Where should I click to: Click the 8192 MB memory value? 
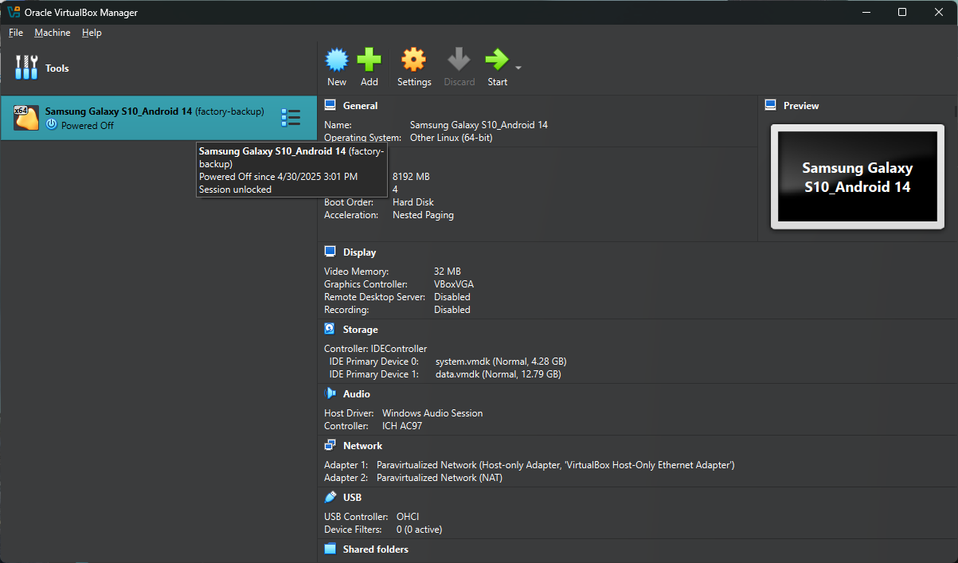(x=411, y=177)
